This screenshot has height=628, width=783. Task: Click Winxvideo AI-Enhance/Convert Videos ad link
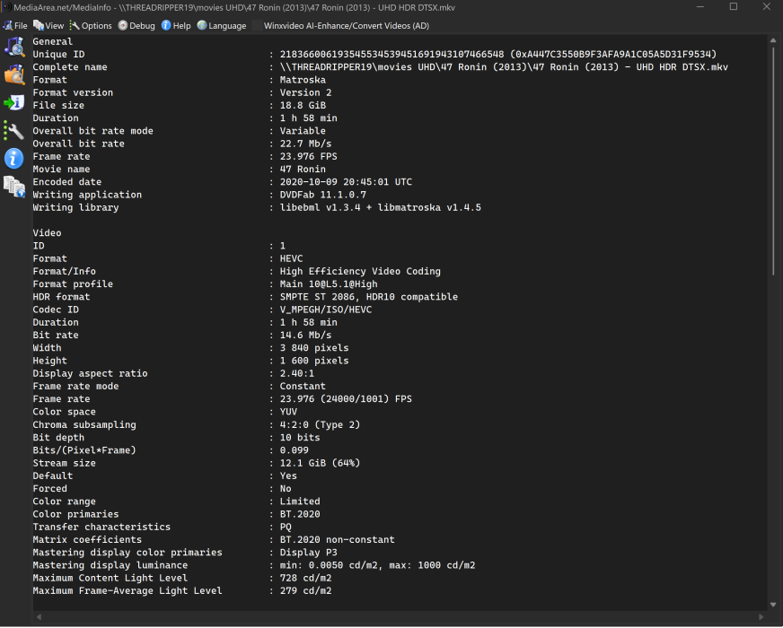pos(346,26)
